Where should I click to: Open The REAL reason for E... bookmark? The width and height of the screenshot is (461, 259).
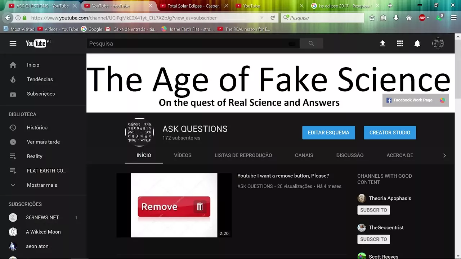(244, 29)
